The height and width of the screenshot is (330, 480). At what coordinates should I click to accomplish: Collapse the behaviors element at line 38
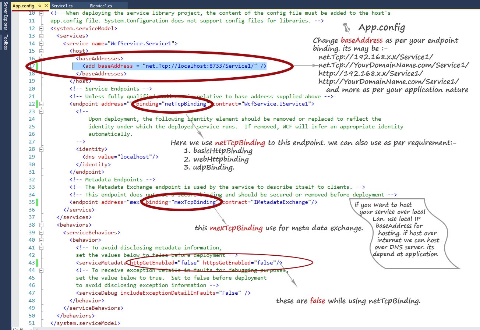42,225
